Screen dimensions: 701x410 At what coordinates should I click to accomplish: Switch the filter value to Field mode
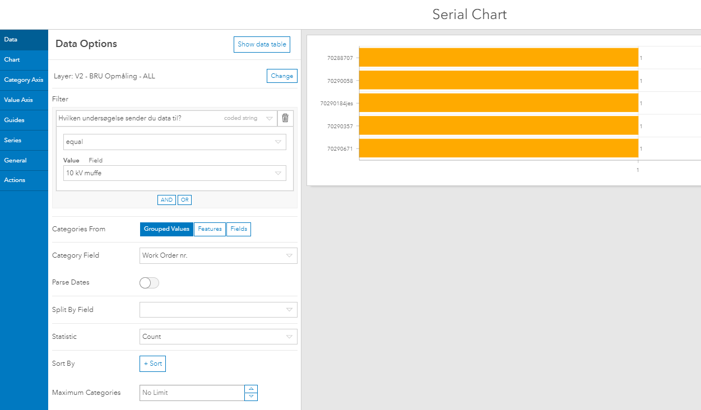point(96,160)
